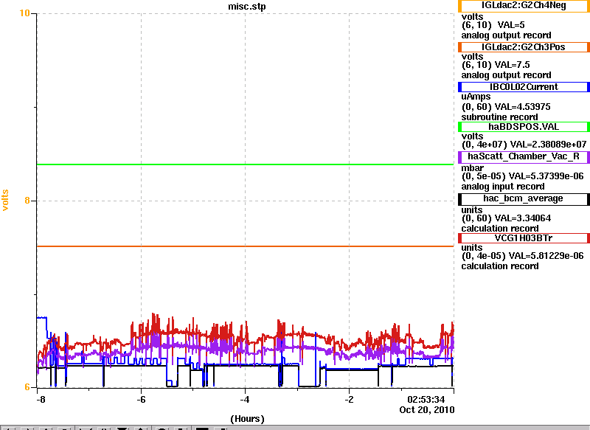
Task: Click "units" label under hac_bcm_average
Action: point(472,210)
